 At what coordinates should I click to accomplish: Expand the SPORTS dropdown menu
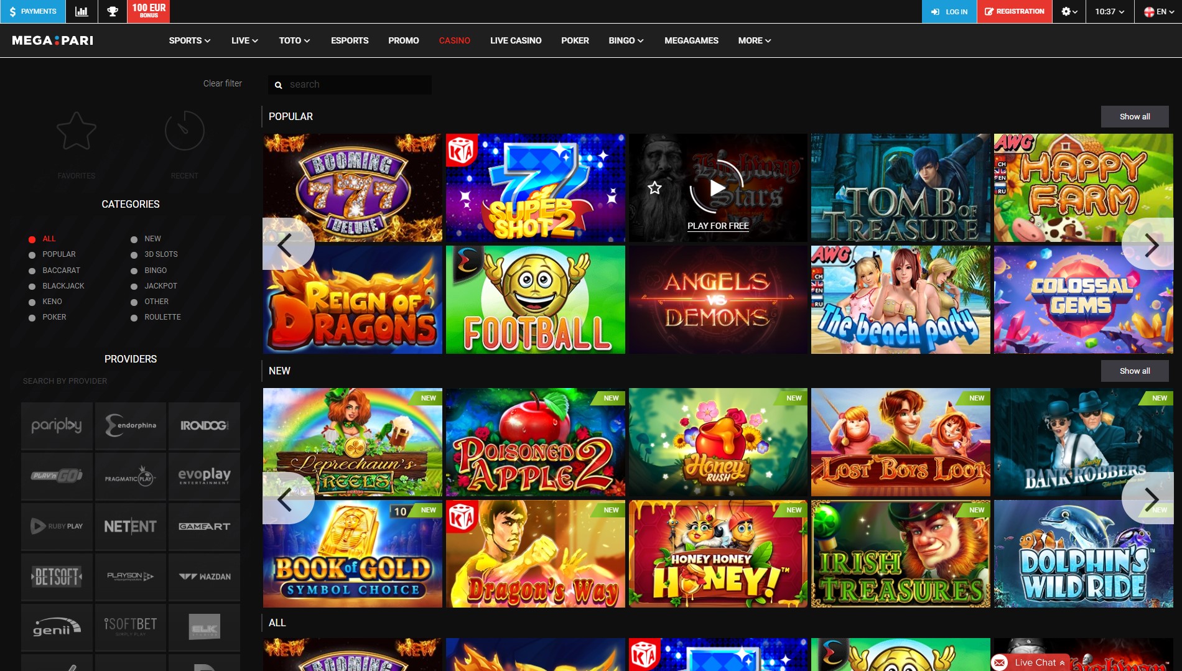pos(190,40)
